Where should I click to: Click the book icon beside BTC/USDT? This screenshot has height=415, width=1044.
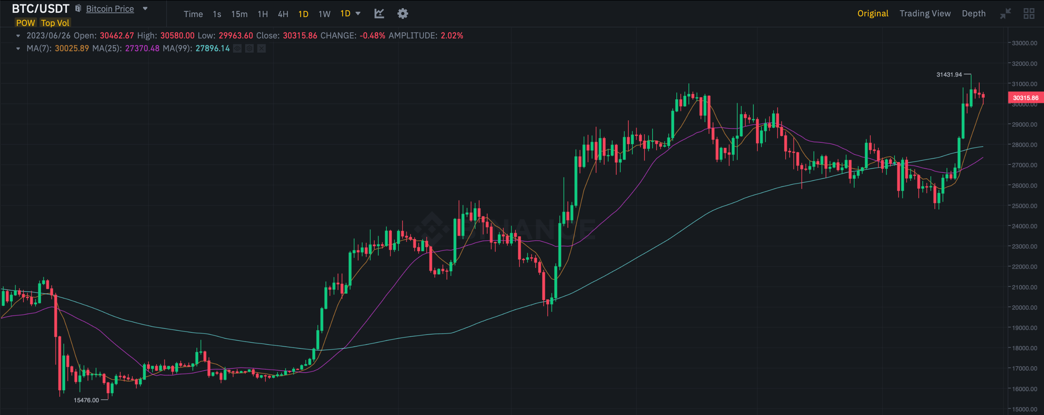(x=78, y=9)
